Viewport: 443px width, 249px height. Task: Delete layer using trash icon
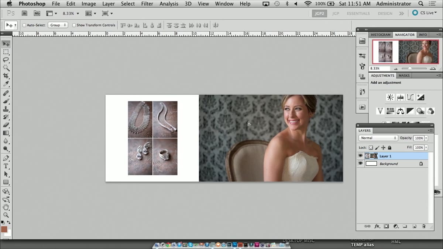(x=423, y=226)
